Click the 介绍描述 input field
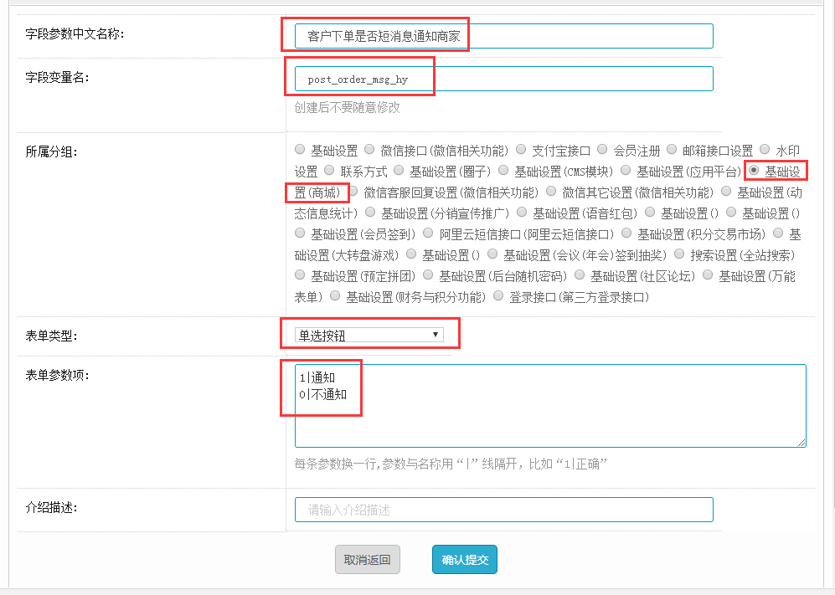Screen dimensions: 835x595 coord(503,510)
